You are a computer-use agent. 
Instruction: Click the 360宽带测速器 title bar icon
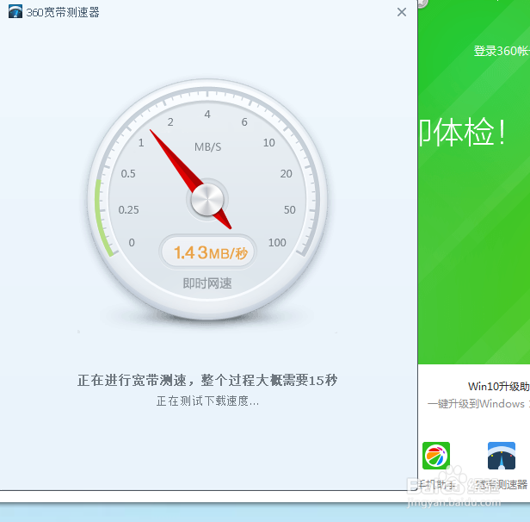pos(15,11)
